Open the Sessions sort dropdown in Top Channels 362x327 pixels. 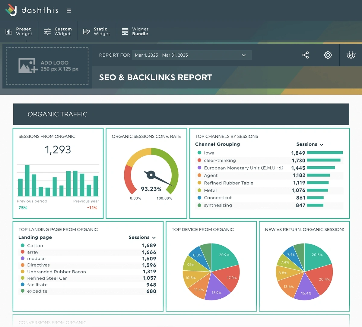321,144
